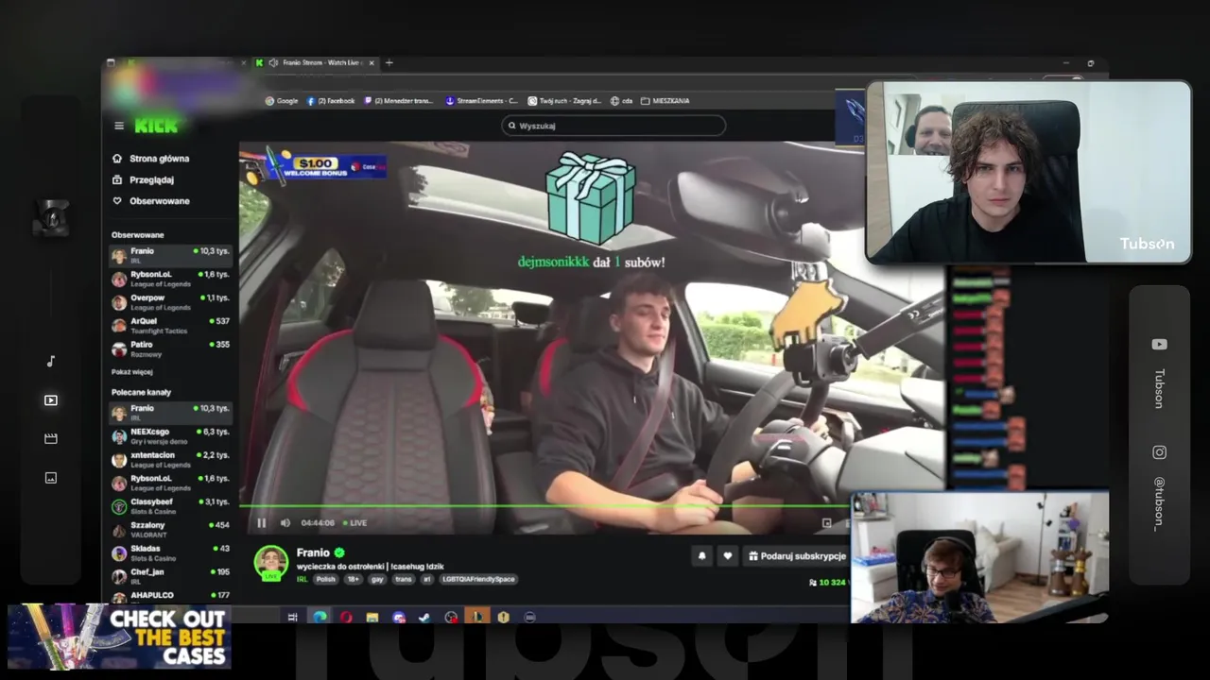Open Chef_jan recommended channel

click(170, 576)
